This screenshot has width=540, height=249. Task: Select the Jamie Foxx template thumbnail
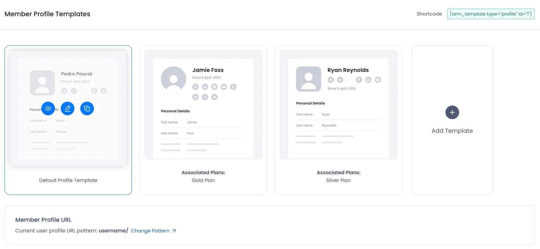point(203,105)
